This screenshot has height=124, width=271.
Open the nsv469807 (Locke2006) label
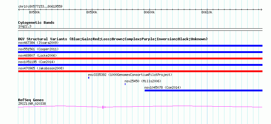(37, 55)
